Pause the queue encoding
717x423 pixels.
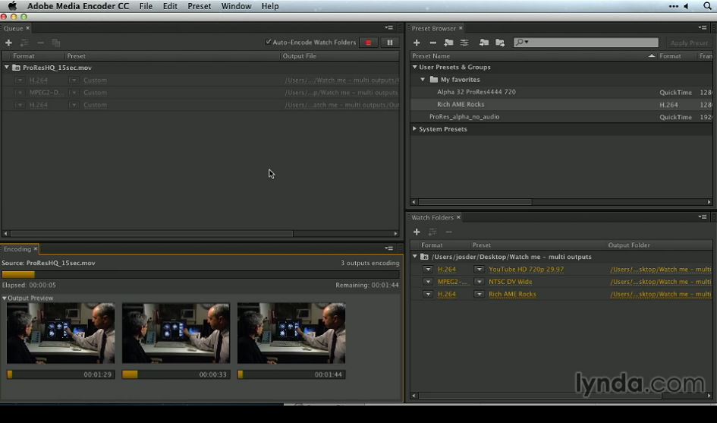coord(389,43)
